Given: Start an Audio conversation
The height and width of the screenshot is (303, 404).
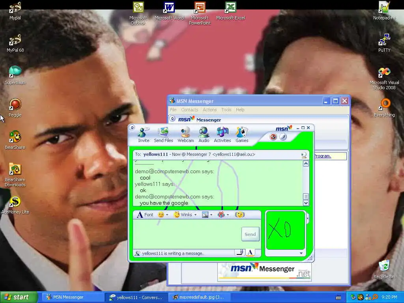Looking at the screenshot, I should 204,135.
